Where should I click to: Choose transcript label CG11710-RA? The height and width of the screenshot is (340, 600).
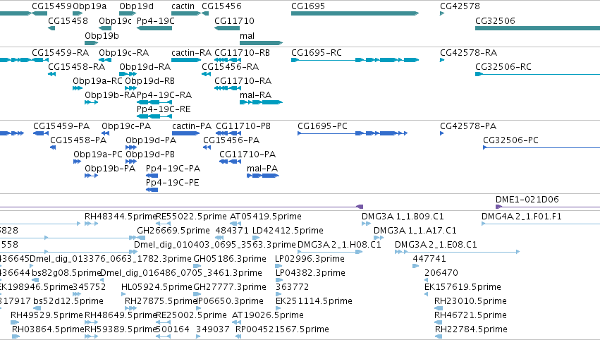tap(243, 80)
